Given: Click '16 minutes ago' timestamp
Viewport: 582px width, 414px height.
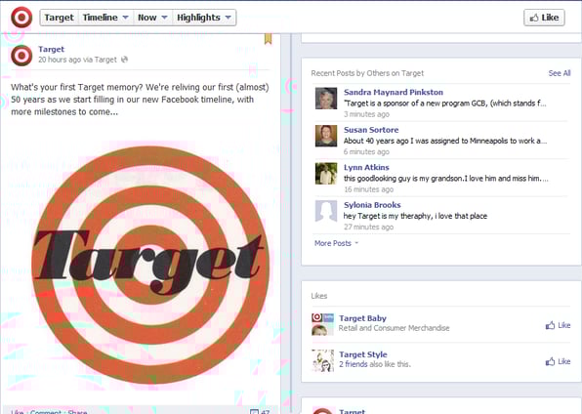Looking at the screenshot, I should tap(368, 189).
